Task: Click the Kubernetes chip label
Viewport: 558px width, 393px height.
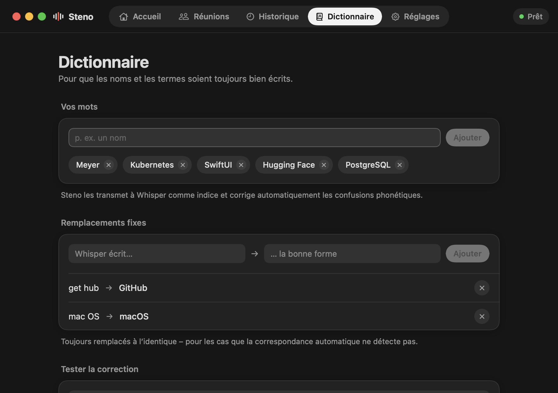Action: (x=152, y=165)
